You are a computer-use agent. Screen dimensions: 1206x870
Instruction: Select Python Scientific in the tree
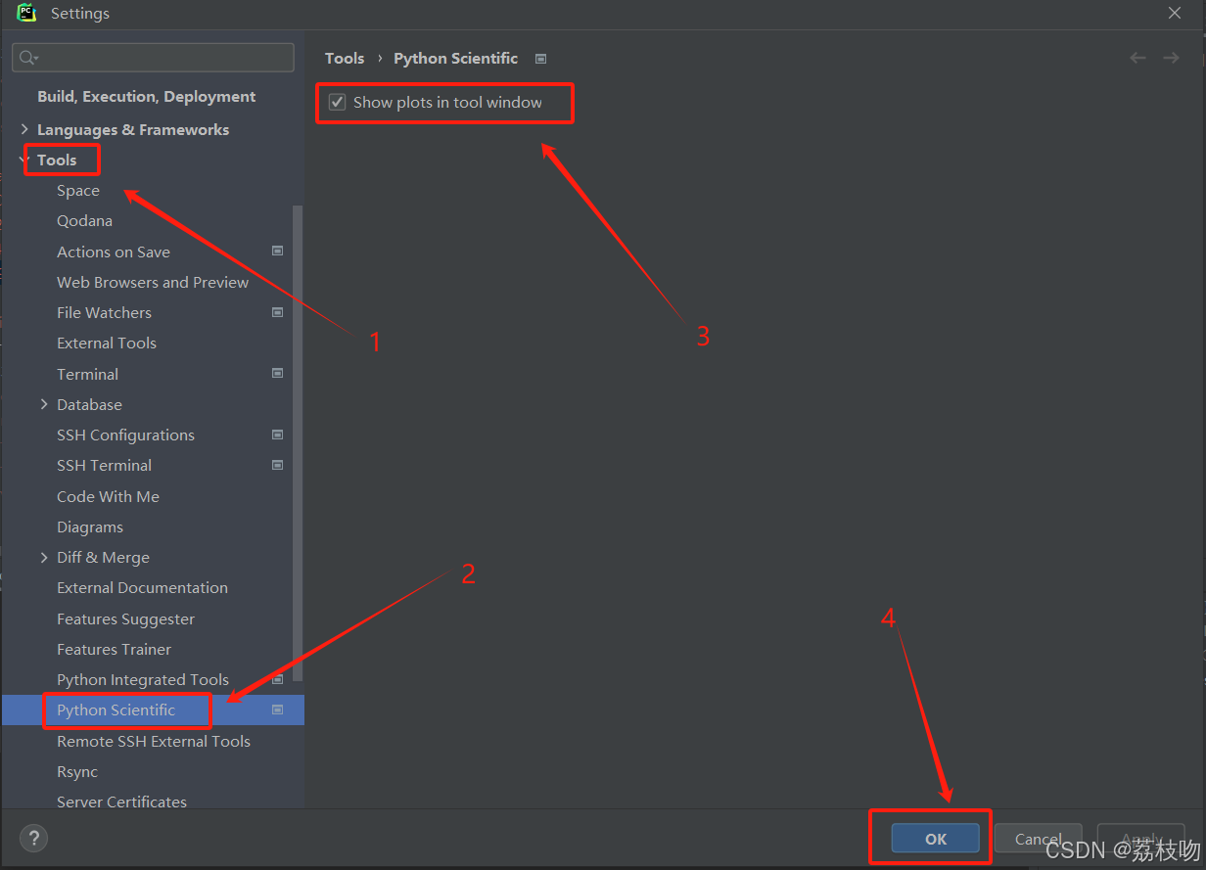point(116,710)
